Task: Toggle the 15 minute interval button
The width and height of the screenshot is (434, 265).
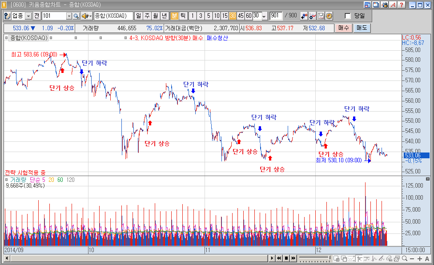Action: pyautogui.click(x=225, y=16)
